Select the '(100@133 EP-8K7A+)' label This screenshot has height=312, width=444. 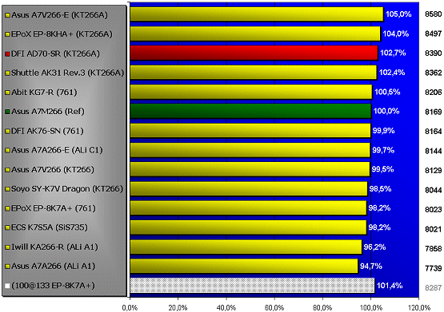(54, 286)
